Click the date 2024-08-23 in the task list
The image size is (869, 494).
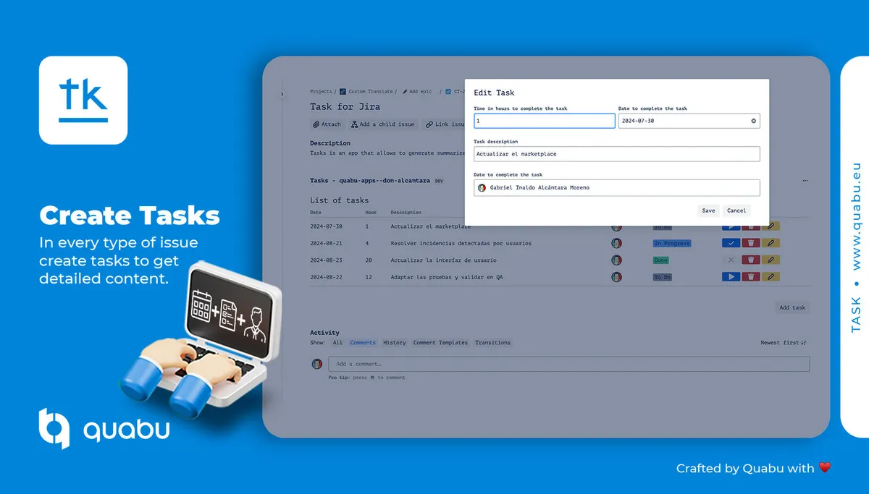326,260
